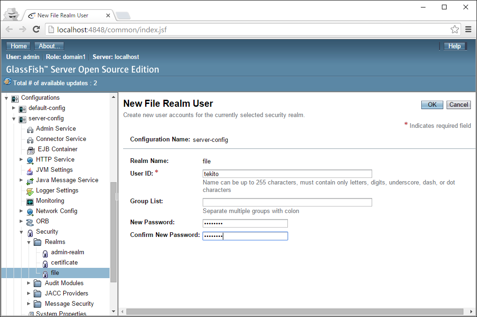
Task: Expand the Java Message Service node
Action: [x=21, y=180]
